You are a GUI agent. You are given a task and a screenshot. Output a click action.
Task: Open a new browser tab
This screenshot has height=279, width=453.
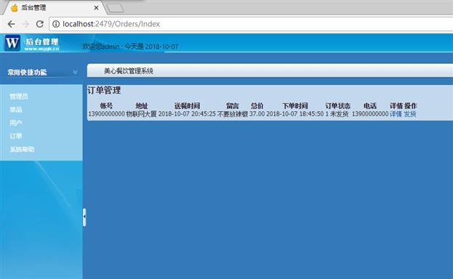[116, 9]
